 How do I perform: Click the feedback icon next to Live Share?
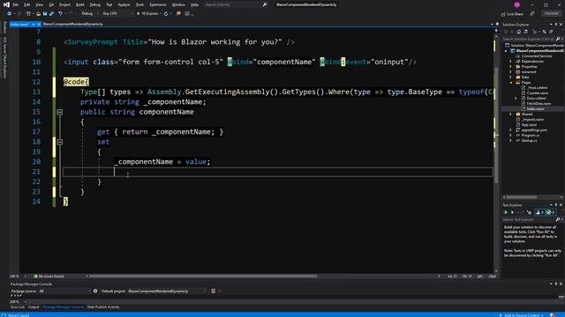click(x=532, y=14)
